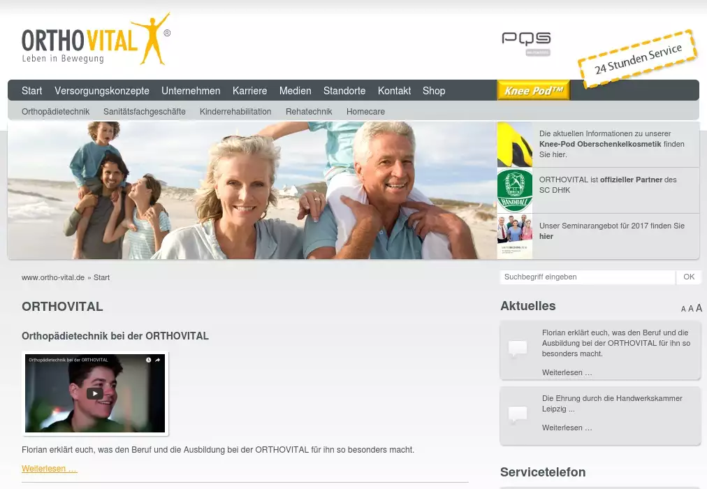Go to the Karriere menu item
Viewport: 707px width, 489px height.
pyautogui.click(x=249, y=91)
